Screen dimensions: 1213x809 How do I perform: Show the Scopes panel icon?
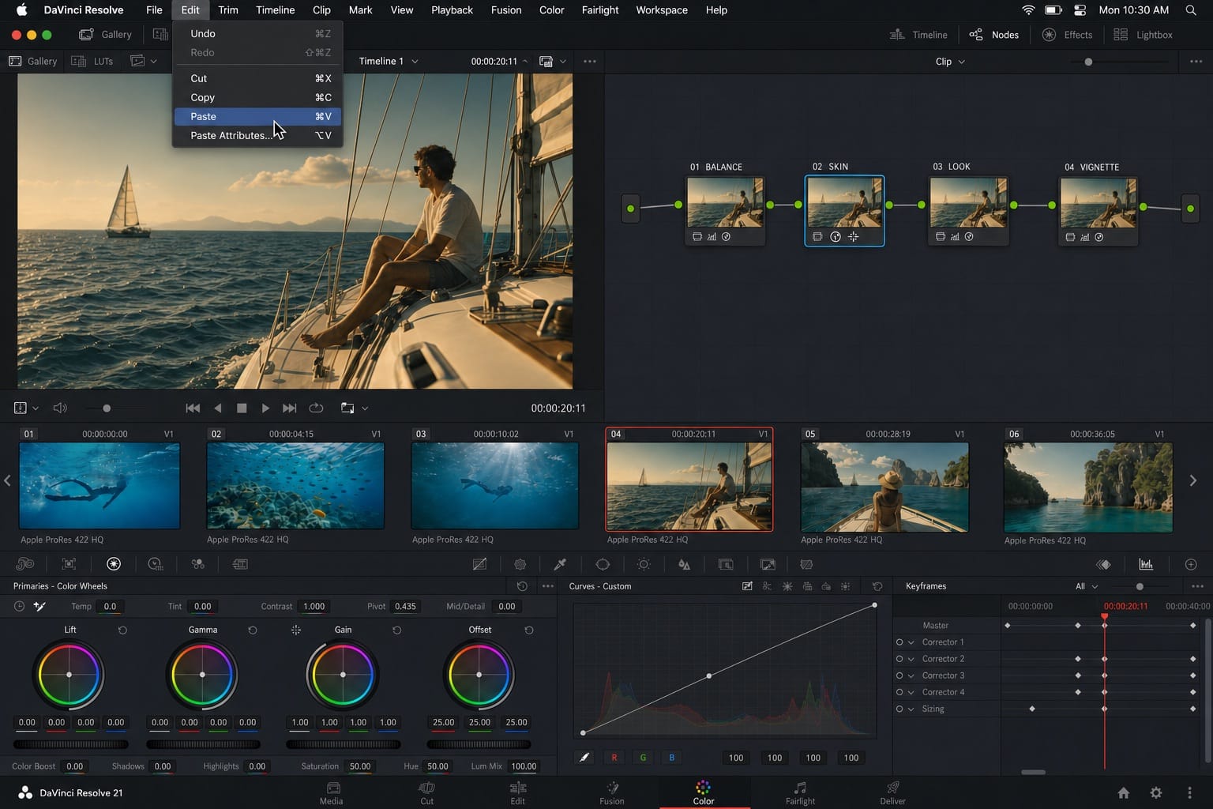tap(1146, 564)
